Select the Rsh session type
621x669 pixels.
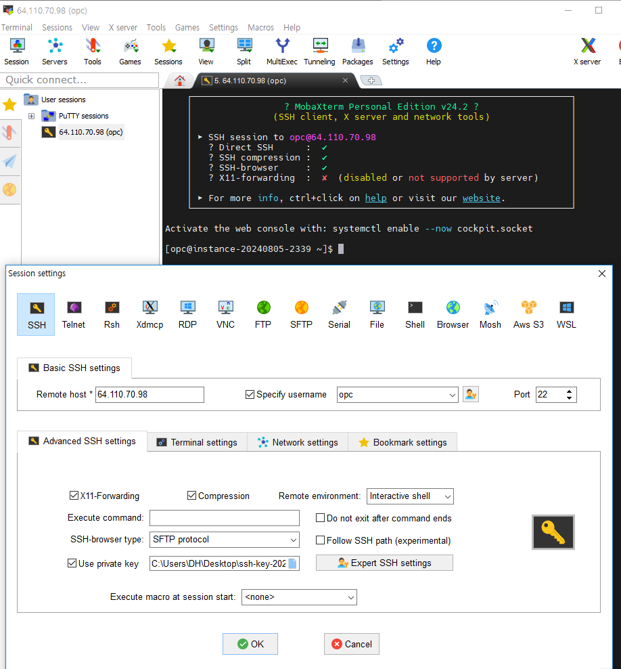(112, 314)
